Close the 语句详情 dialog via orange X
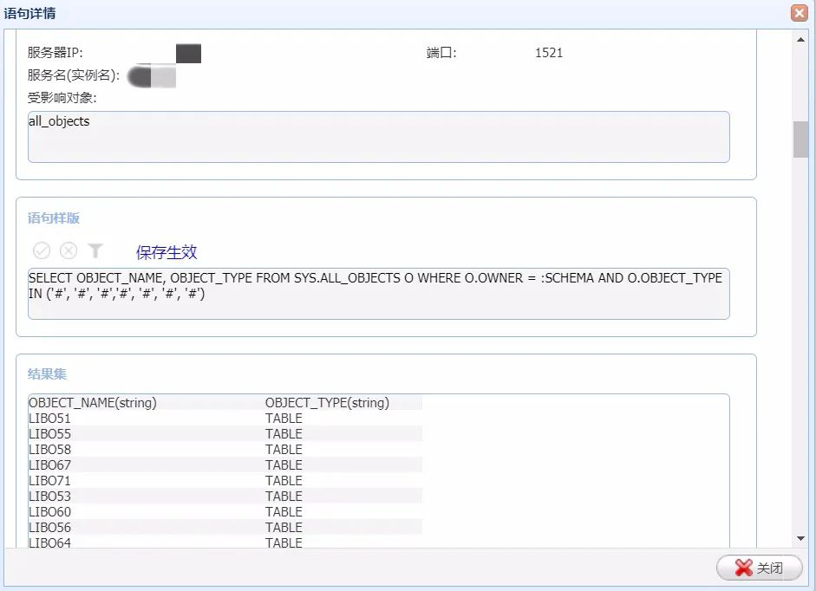This screenshot has height=591, width=816. (799, 13)
